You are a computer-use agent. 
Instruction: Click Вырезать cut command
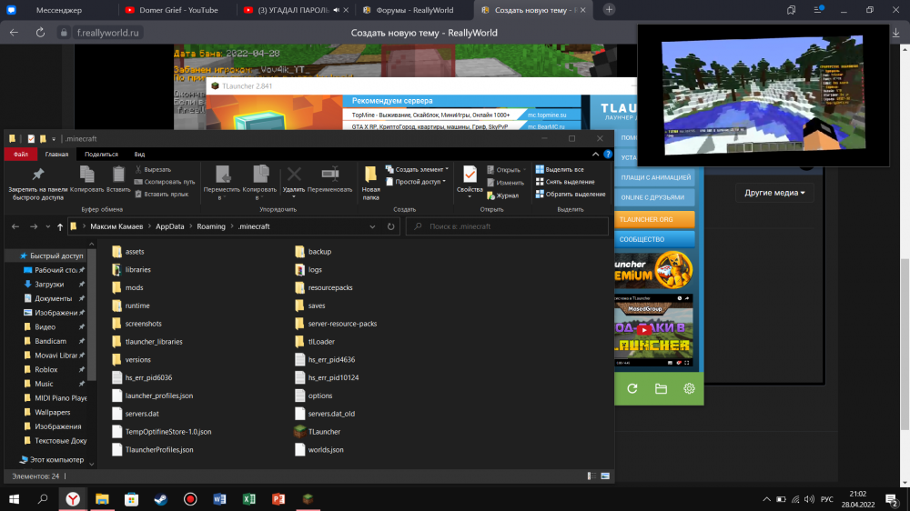[x=153, y=169]
